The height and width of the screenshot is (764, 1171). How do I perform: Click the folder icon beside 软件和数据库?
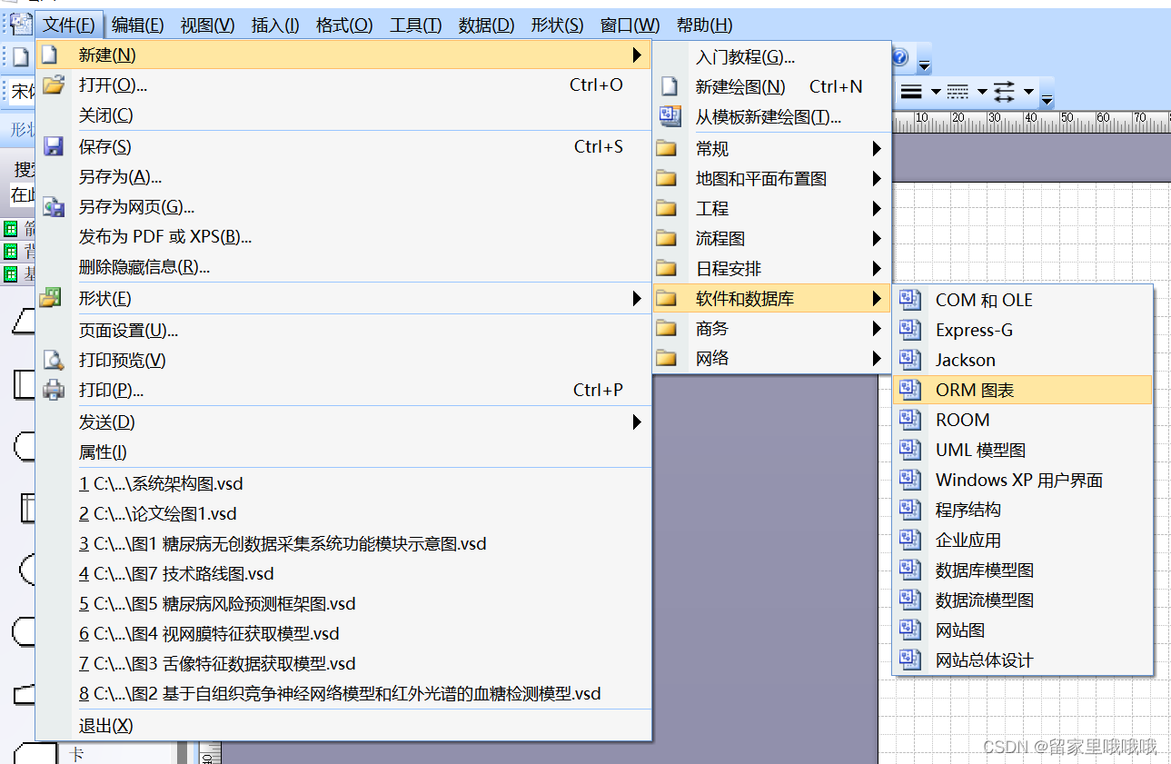[x=668, y=298]
